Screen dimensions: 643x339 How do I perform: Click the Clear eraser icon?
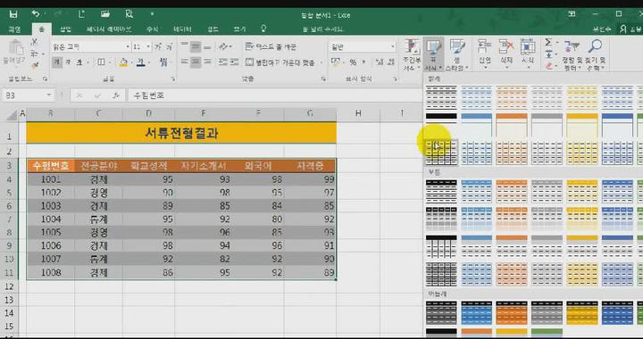[548, 65]
